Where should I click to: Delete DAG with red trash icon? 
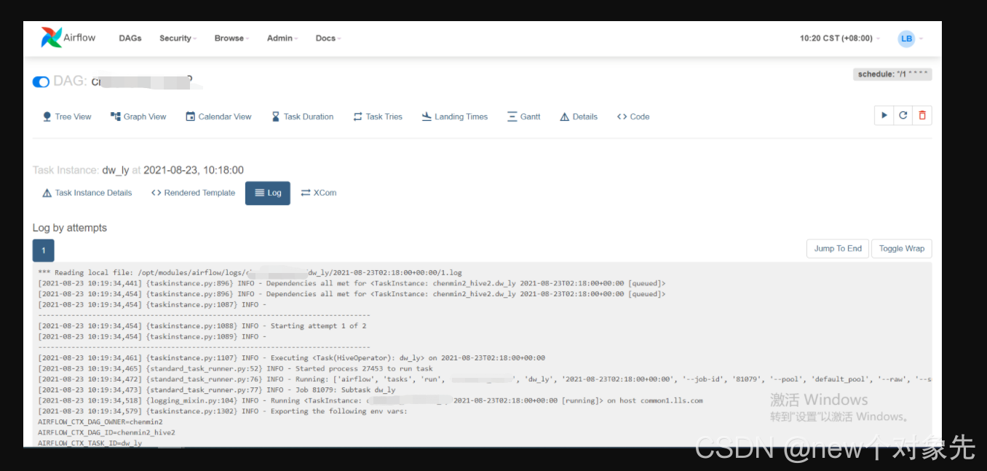[922, 116]
